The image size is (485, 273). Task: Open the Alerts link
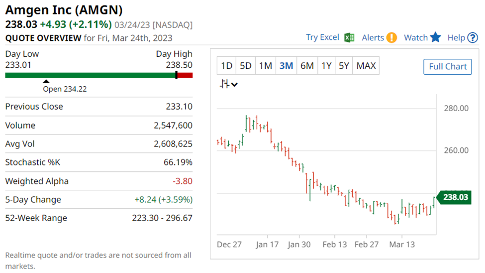click(x=373, y=38)
